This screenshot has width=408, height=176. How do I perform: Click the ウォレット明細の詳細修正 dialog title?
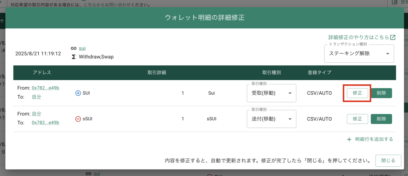205,18
